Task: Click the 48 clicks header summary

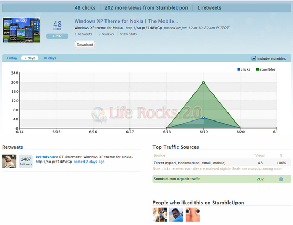Action: coord(85,7)
